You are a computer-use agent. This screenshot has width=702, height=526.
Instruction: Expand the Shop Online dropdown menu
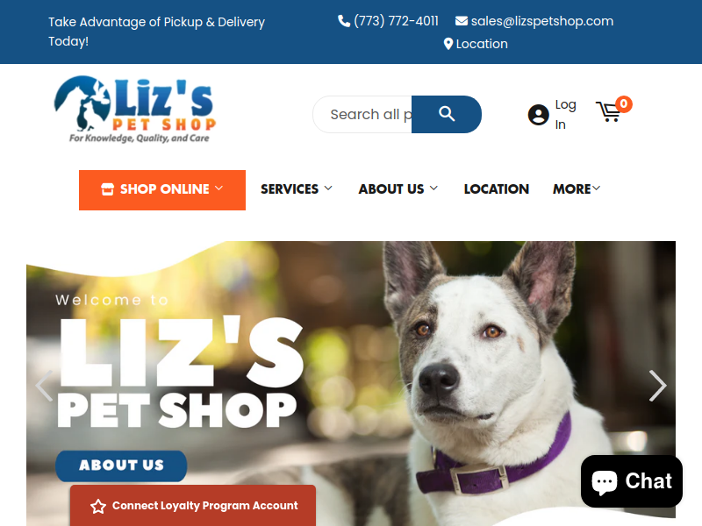(162, 189)
